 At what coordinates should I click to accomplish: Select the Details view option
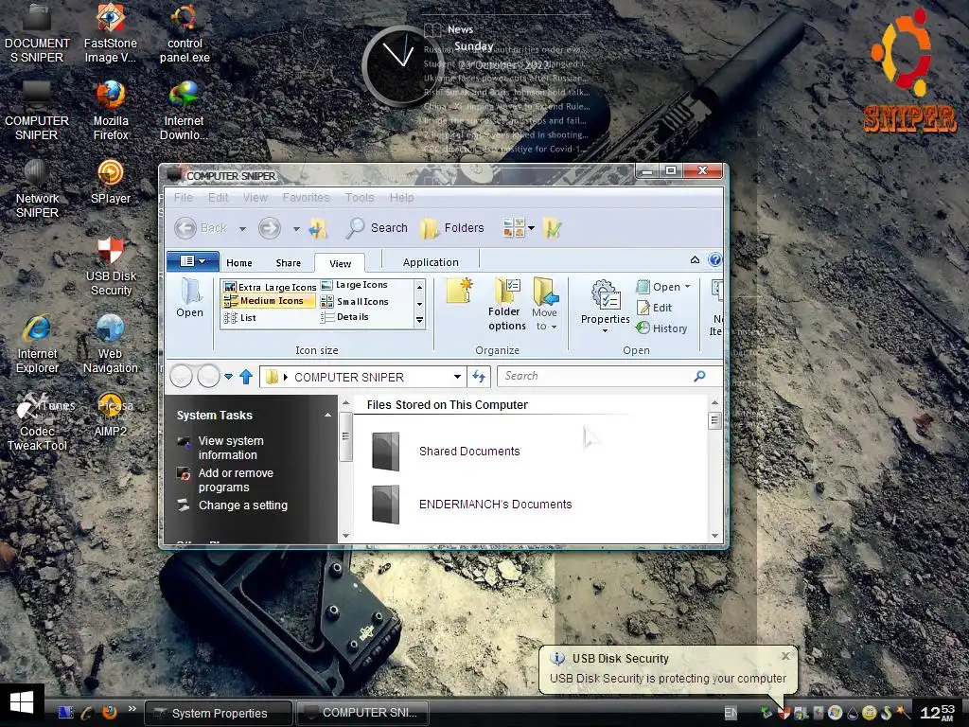click(x=344, y=317)
